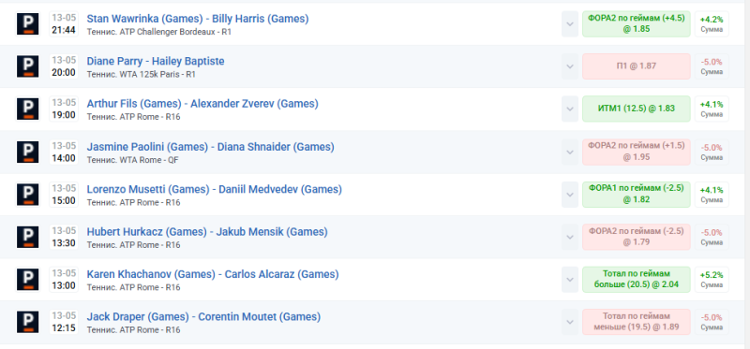The width and height of the screenshot is (750, 349).
Task: Click bookmaker P logo beside Diane Parry match
Action: (x=28, y=66)
